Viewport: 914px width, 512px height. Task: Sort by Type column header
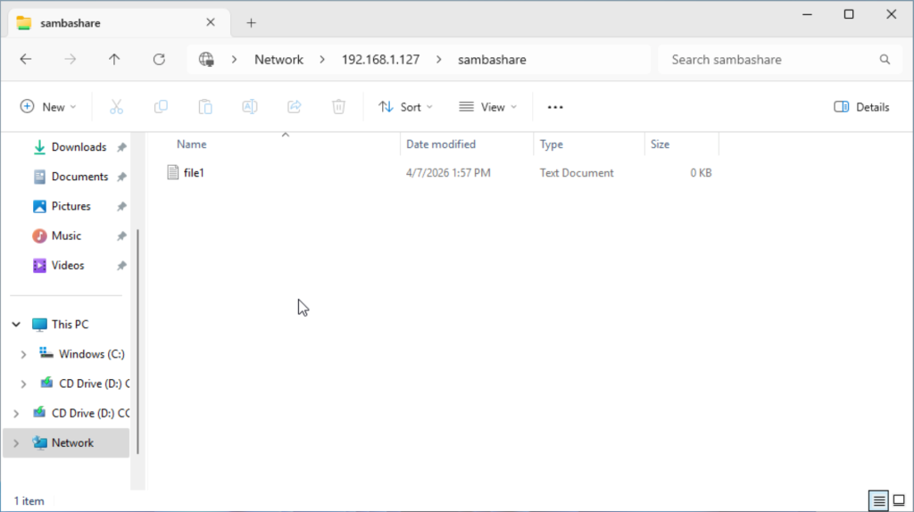pos(551,145)
